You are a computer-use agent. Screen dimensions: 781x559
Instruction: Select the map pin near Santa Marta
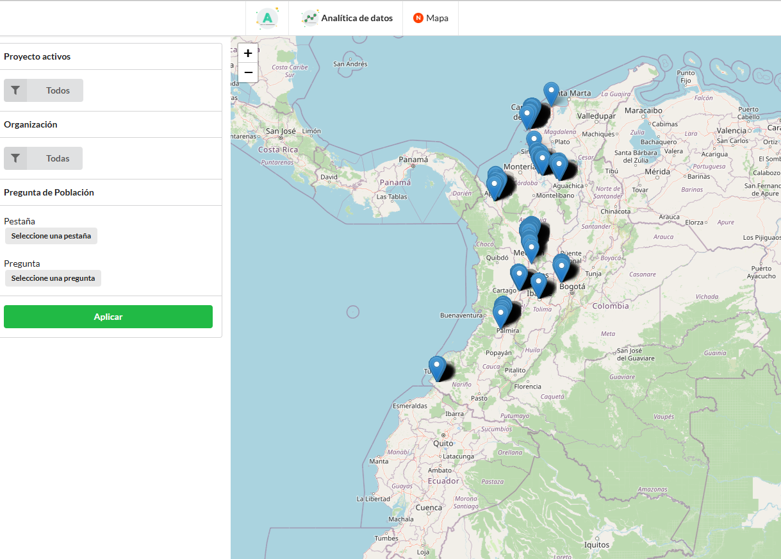click(x=551, y=92)
